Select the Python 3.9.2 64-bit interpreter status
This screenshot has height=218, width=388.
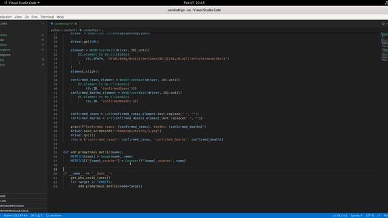(15, 216)
